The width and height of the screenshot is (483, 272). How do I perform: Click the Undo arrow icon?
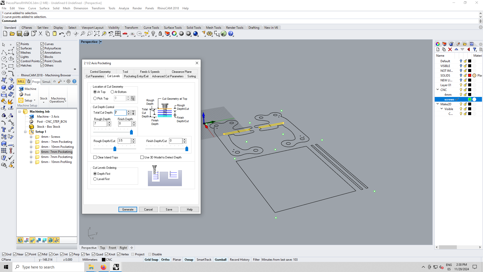pyautogui.click(x=61, y=33)
